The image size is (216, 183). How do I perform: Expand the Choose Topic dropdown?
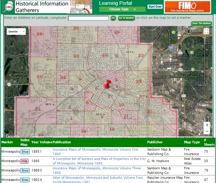click(122, 9)
